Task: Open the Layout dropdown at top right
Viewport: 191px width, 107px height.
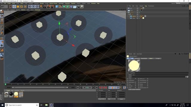Action: (182, 3)
